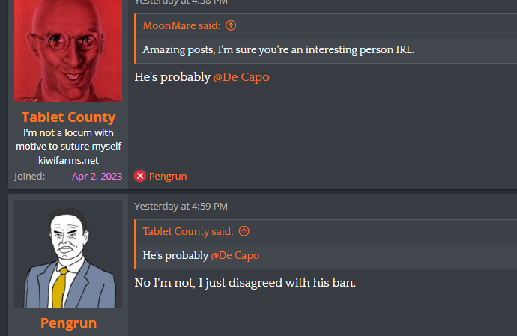Image resolution: width=517 pixels, height=336 pixels.
Task: Click the red X reaction icon
Action: click(x=140, y=176)
